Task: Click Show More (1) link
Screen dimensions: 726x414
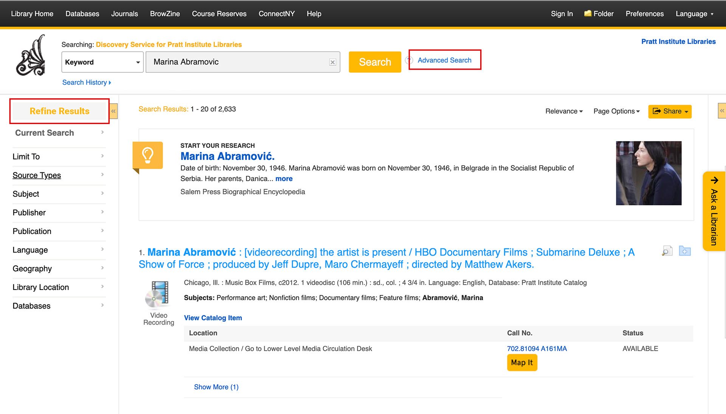Action: pos(216,387)
